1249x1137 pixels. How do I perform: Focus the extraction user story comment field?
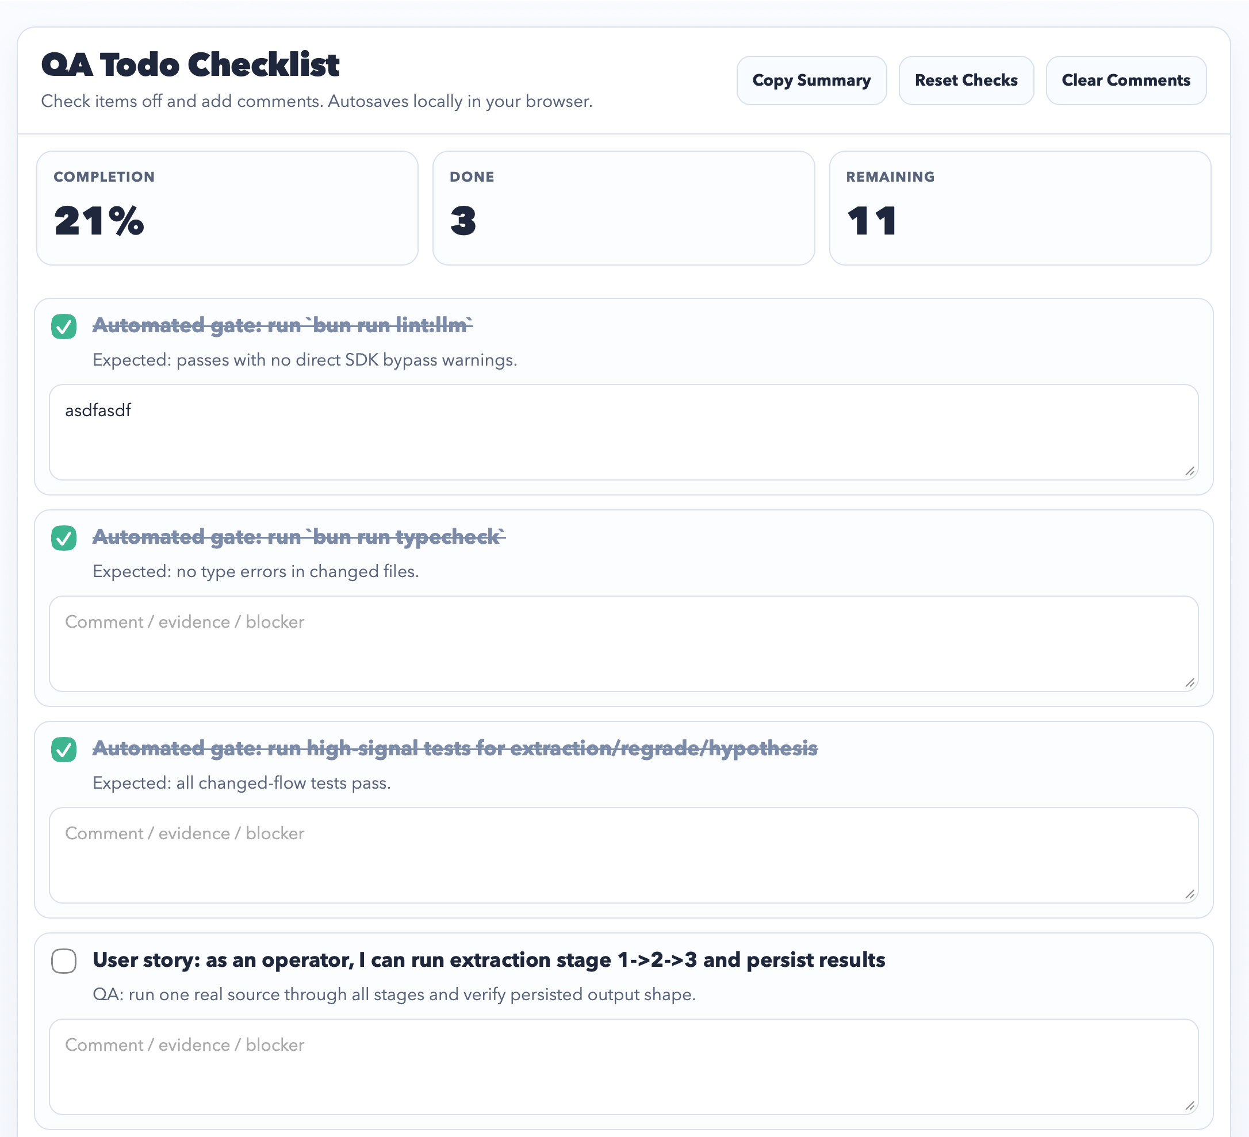pyautogui.click(x=623, y=1066)
